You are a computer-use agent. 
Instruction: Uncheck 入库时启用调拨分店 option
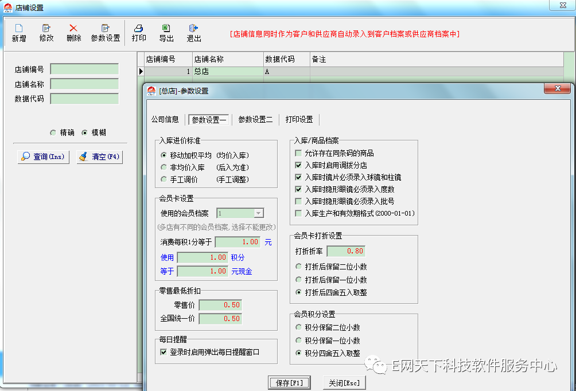pyautogui.click(x=298, y=166)
